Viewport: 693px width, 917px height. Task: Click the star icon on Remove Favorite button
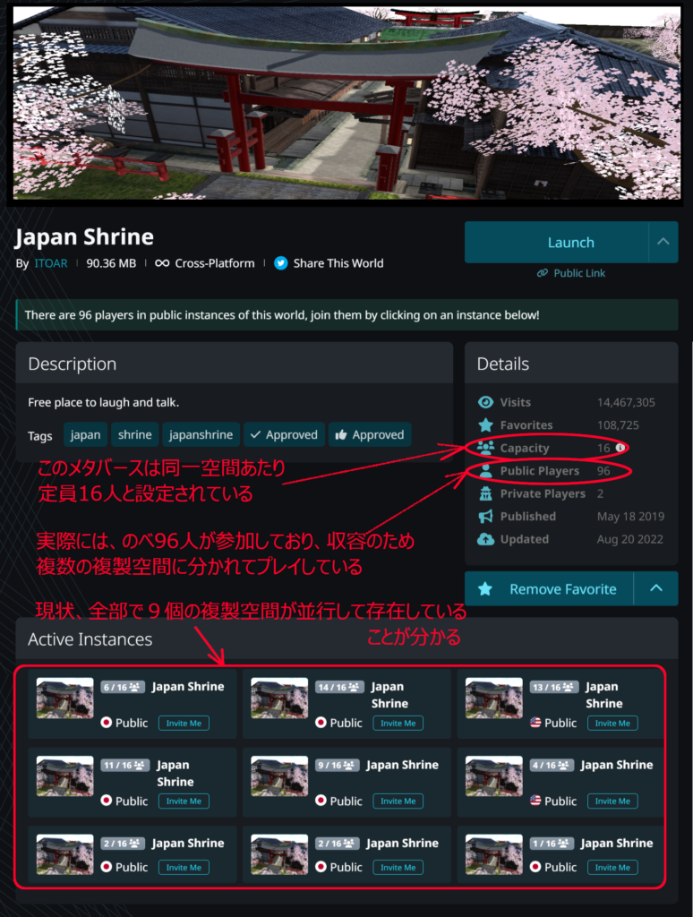(x=485, y=589)
